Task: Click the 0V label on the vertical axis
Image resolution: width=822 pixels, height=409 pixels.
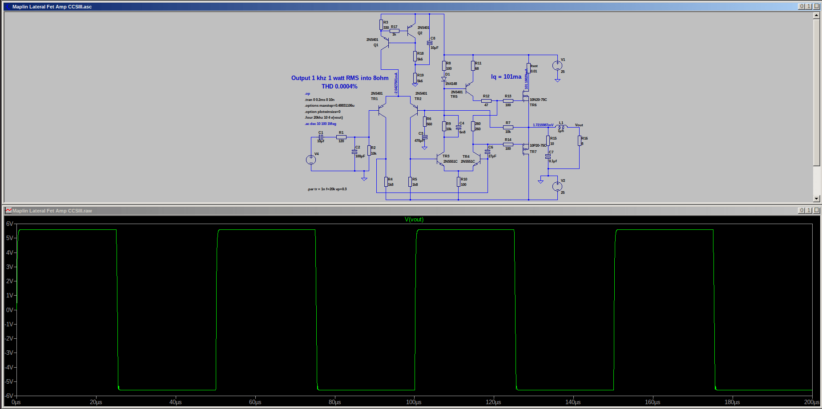Action: click(x=10, y=310)
